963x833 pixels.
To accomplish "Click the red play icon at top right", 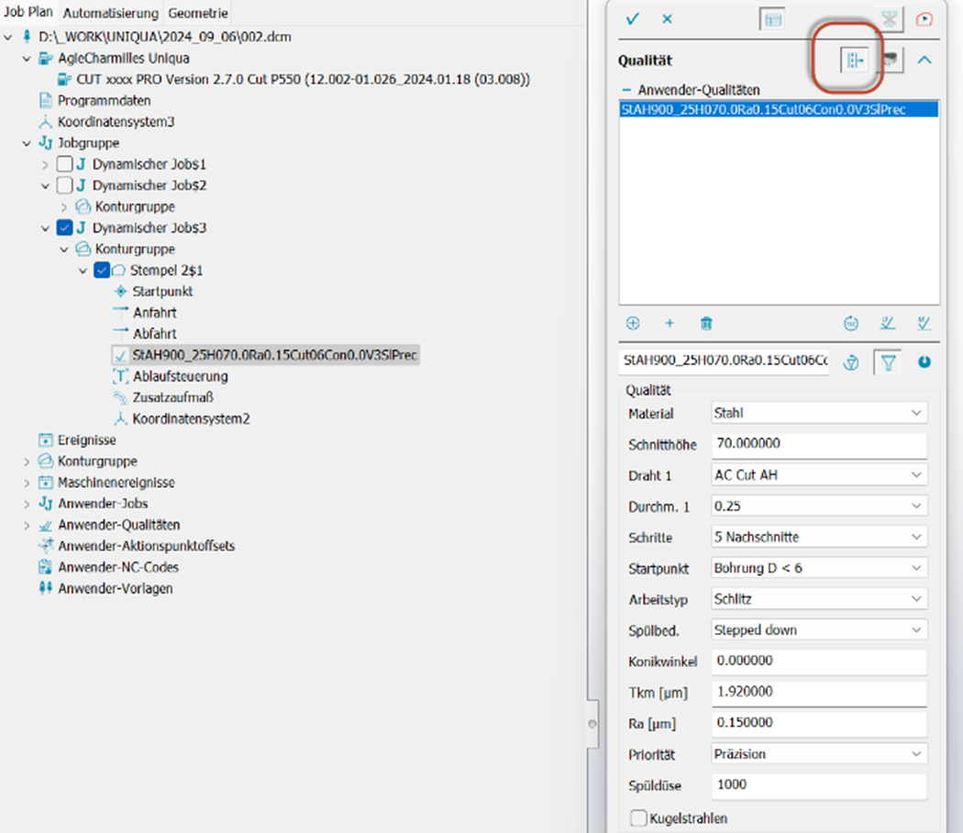I will click(x=924, y=19).
